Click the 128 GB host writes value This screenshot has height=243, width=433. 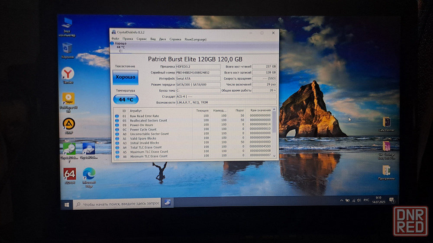pos(264,73)
